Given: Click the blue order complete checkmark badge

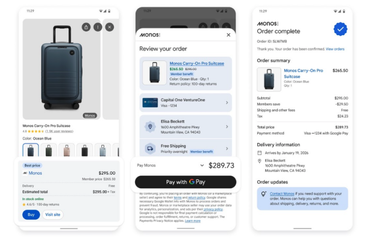Looking at the screenshot, I should (x=340, y=29).
